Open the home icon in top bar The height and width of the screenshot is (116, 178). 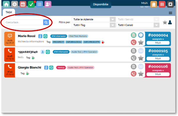pos(6,4)
